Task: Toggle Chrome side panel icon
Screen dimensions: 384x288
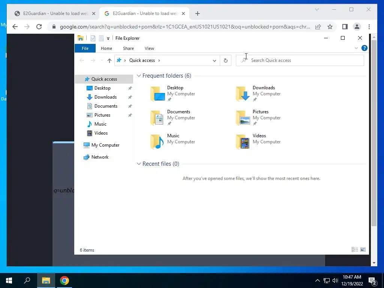Action: 345,27
